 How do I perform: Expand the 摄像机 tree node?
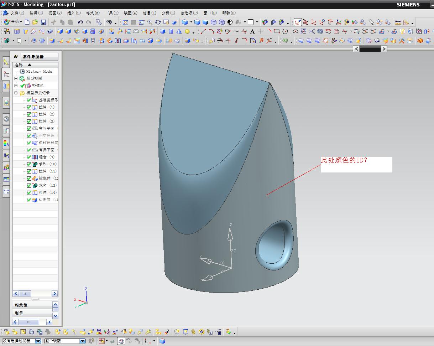click(16, 86)
